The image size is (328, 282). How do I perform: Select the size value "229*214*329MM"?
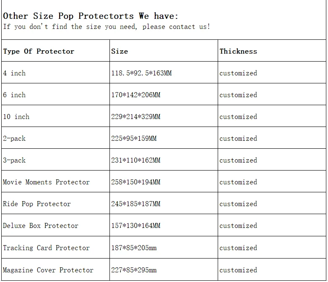click(135, 117)
